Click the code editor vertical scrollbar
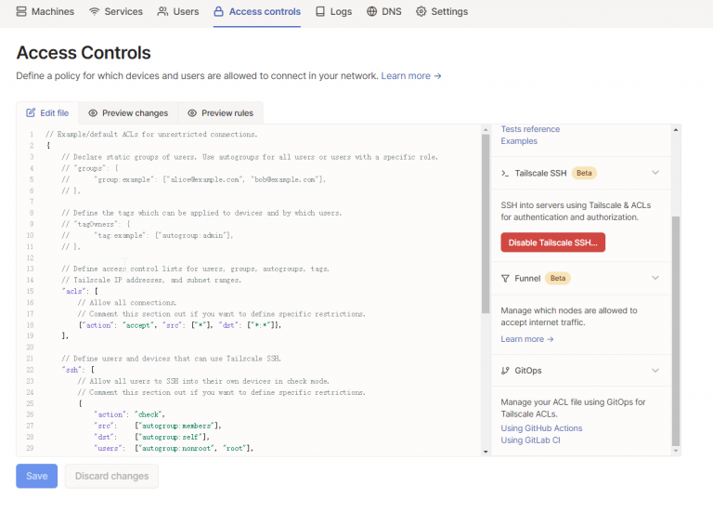This screenshot has height=512, width=713. [485, 223]
